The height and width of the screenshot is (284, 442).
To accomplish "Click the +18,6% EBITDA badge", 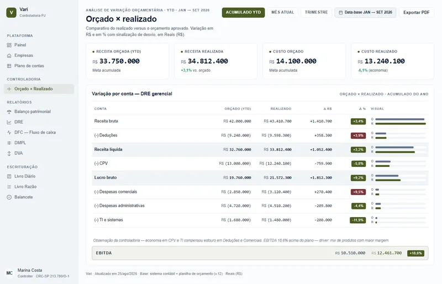I will (415, 253).
